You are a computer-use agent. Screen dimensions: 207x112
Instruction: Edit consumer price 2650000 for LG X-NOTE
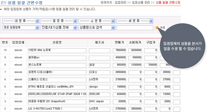[x=135, y=109]
